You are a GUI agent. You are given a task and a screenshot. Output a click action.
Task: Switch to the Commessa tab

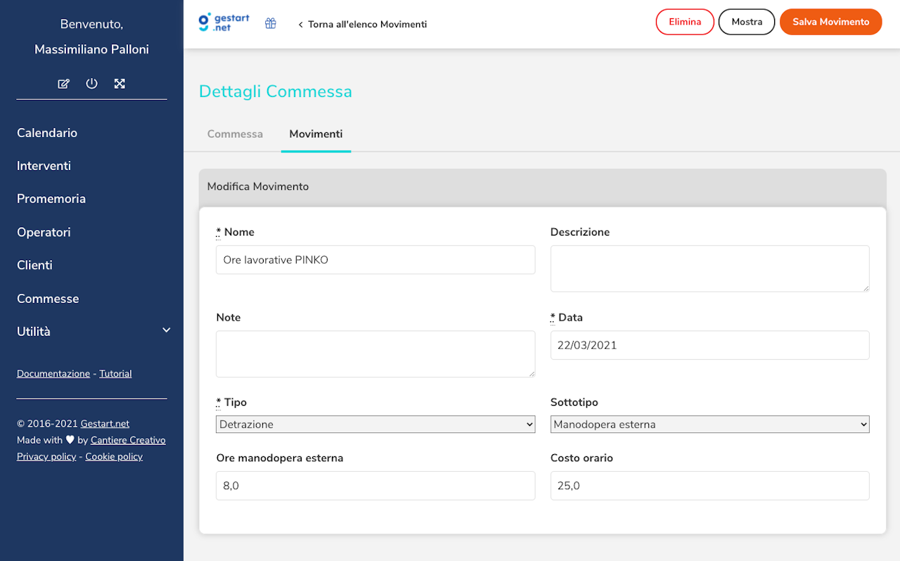click(x=235, y=134)
